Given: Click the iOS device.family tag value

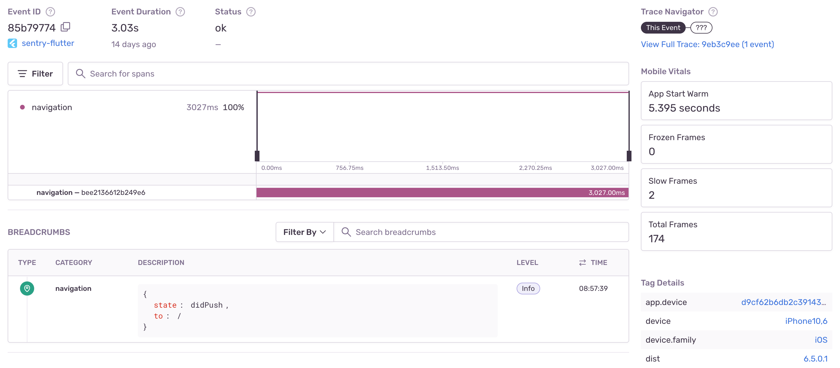Looking at the screenshot, I should click(x=821, y=340).
